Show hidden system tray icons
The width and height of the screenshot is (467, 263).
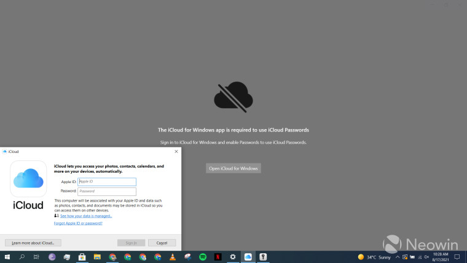click(x=398, y=257)
